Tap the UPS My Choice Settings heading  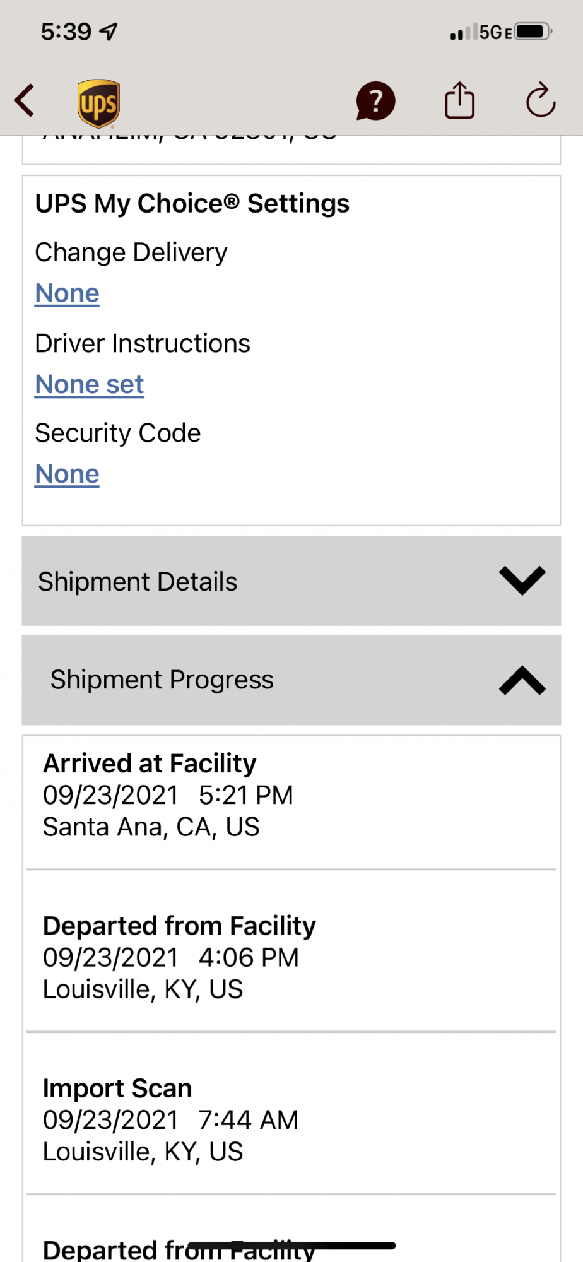coord(192,204)
